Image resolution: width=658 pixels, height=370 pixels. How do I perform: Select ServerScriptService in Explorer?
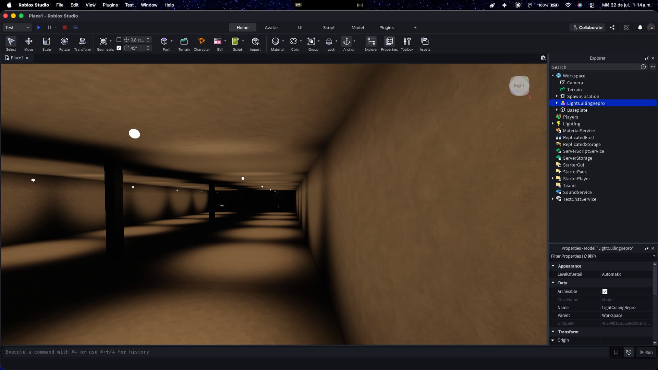point(583,151)
